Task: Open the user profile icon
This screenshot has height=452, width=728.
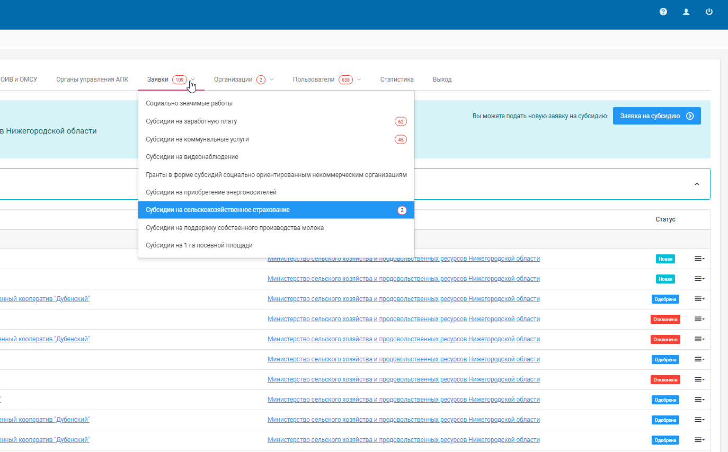Action: point(686,12)
